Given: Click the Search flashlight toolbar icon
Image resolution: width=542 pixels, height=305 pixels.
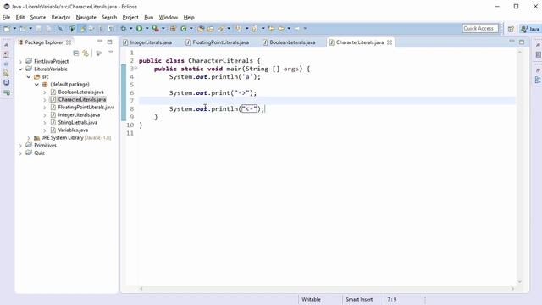Looking at the screenshot, I should pos(221,29).
